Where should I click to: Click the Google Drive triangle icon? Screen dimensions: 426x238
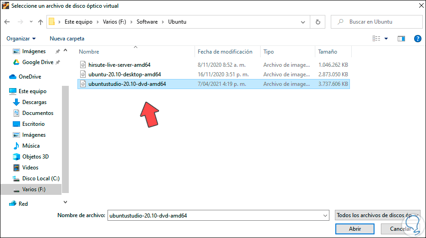16,62
